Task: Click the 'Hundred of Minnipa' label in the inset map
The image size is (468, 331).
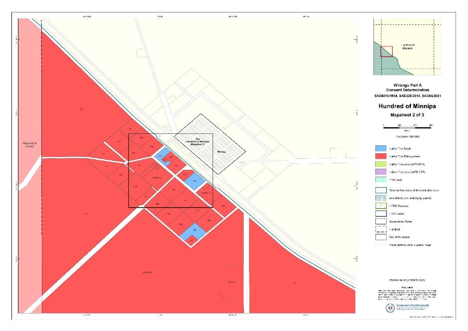Action: [407, 47]
